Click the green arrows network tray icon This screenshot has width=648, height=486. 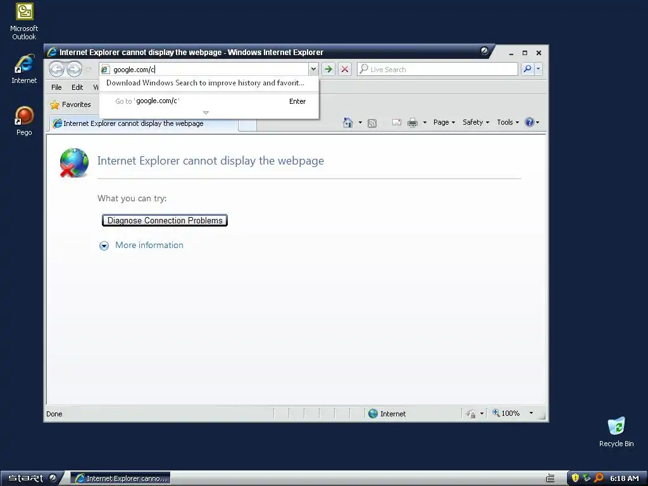click(x=587, y=478)
